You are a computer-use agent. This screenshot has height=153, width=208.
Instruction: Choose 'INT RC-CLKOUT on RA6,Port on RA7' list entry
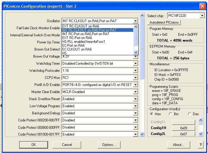click(x=98, y=30)
